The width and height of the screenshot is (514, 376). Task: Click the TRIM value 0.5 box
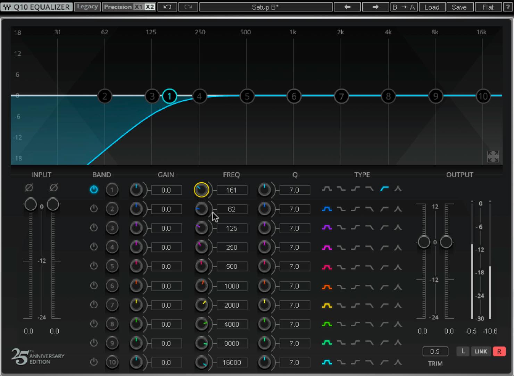point(435,351)
